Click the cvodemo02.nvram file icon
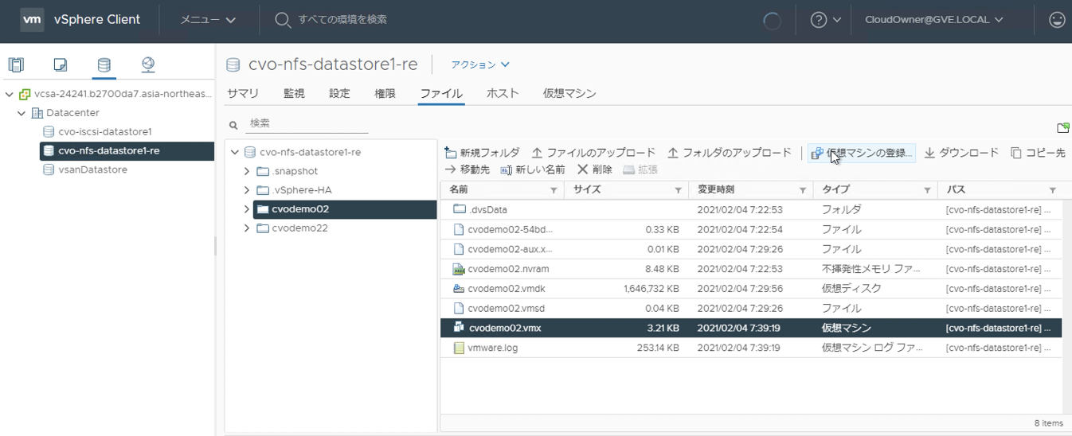 pos(458,269)
